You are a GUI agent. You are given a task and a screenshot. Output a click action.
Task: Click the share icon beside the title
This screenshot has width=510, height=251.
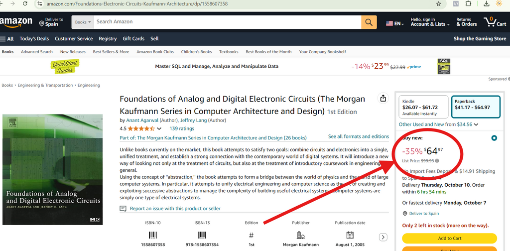click(383, 99)
